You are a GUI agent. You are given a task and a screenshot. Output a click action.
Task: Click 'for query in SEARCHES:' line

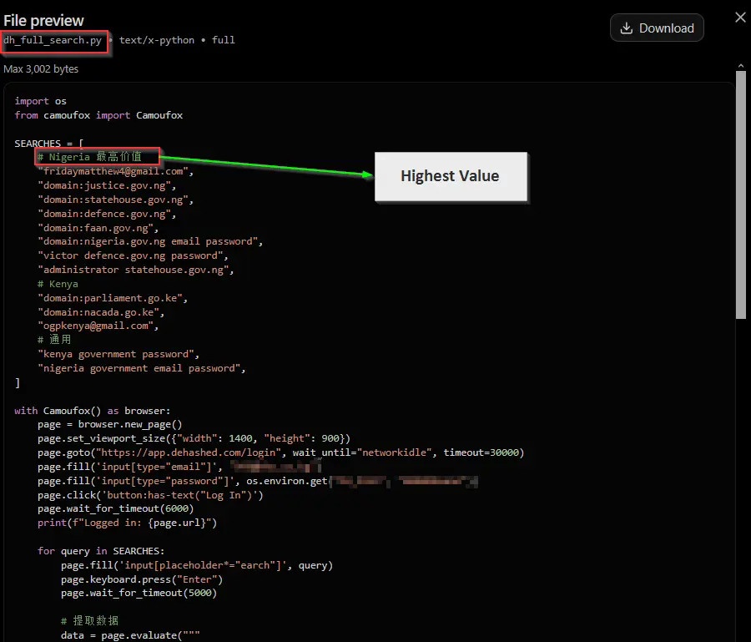101,551
